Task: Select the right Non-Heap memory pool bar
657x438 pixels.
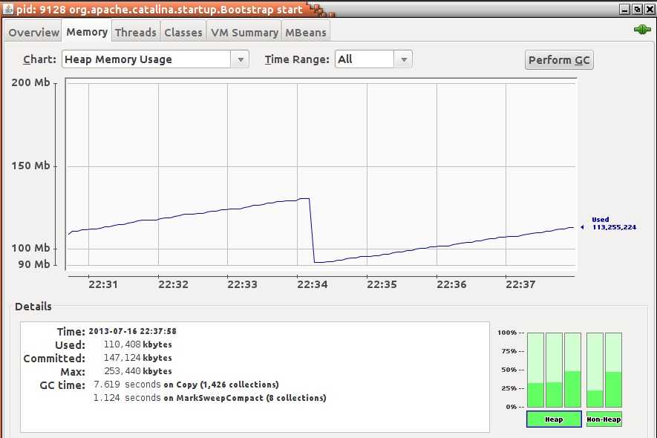Action: click(x=613, y=370)
